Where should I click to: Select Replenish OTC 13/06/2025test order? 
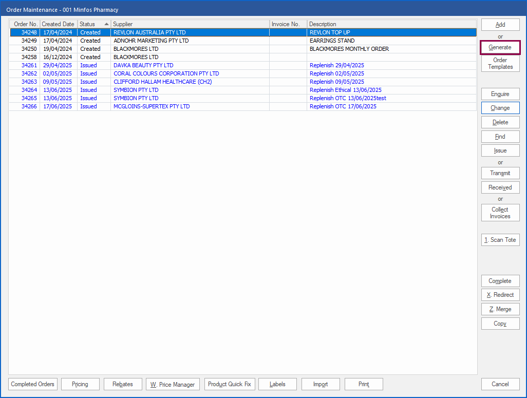pos(243,98)
